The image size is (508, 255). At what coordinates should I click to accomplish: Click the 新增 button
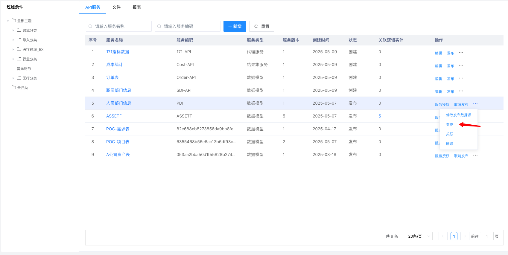click(x=235, y=26)
